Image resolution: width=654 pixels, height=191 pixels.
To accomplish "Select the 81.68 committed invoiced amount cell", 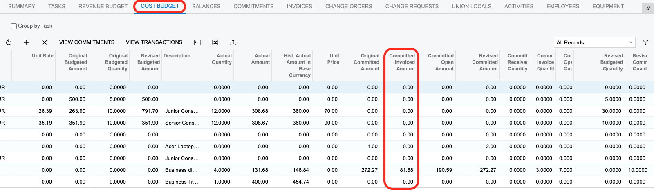I will pyautogui.click(x=401, y=170).
